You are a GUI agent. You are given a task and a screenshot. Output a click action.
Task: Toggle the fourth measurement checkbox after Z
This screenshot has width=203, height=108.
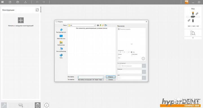click(132, 52)
